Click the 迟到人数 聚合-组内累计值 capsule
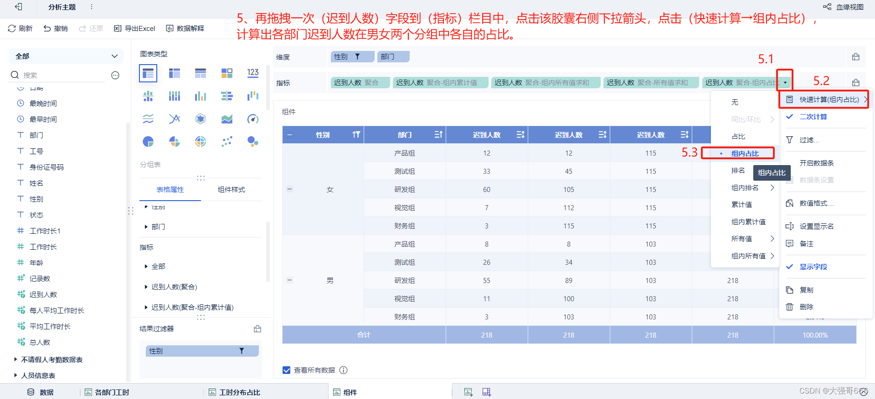Screen dimensions: 875x399 coord(440,82)
